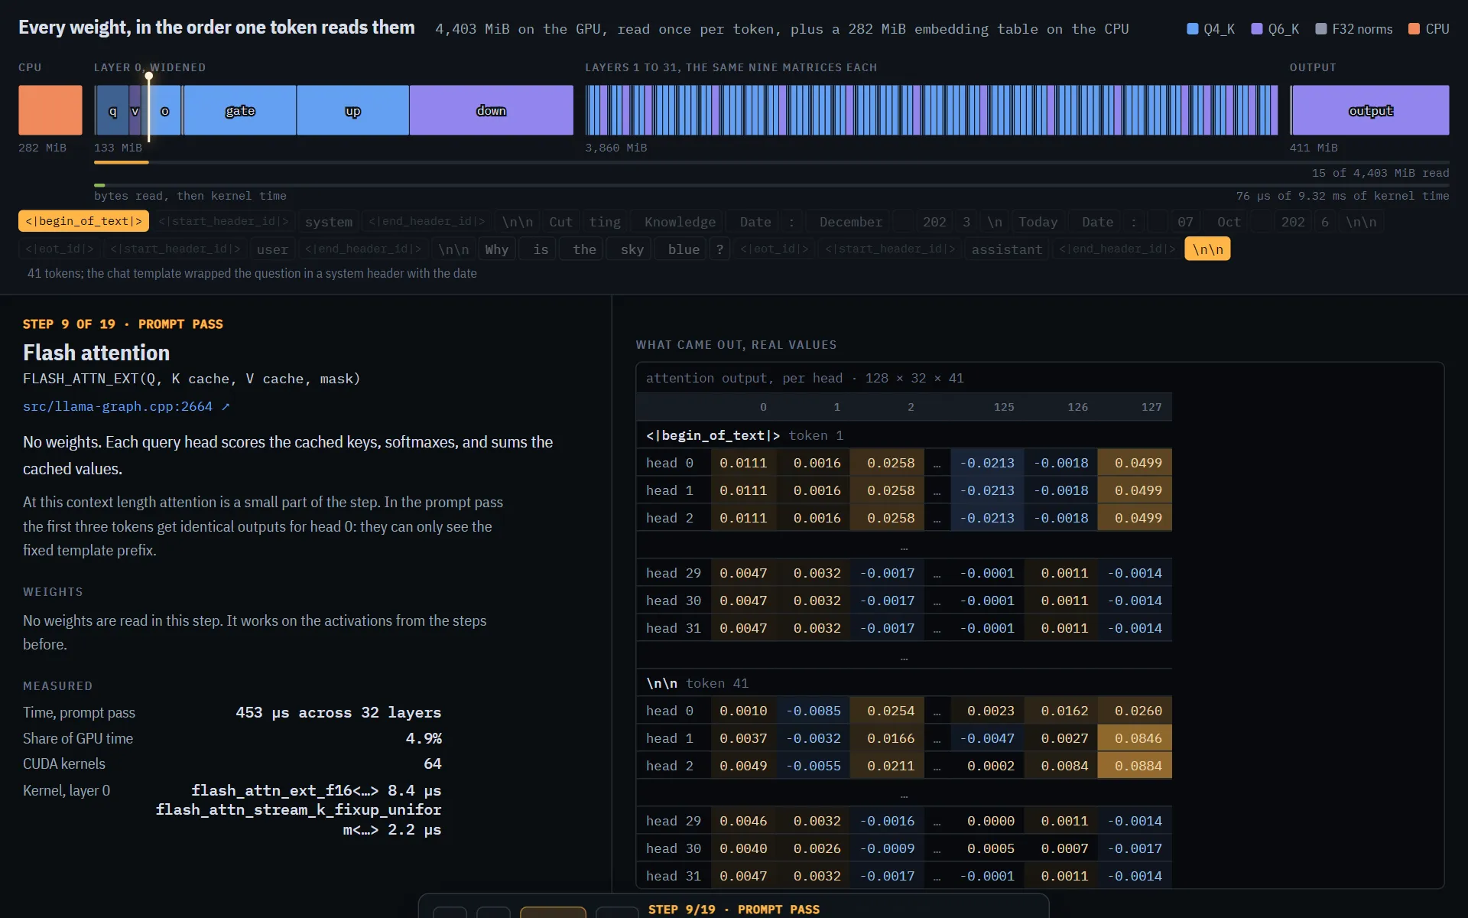Select the down matrix block

pos(492,110)
